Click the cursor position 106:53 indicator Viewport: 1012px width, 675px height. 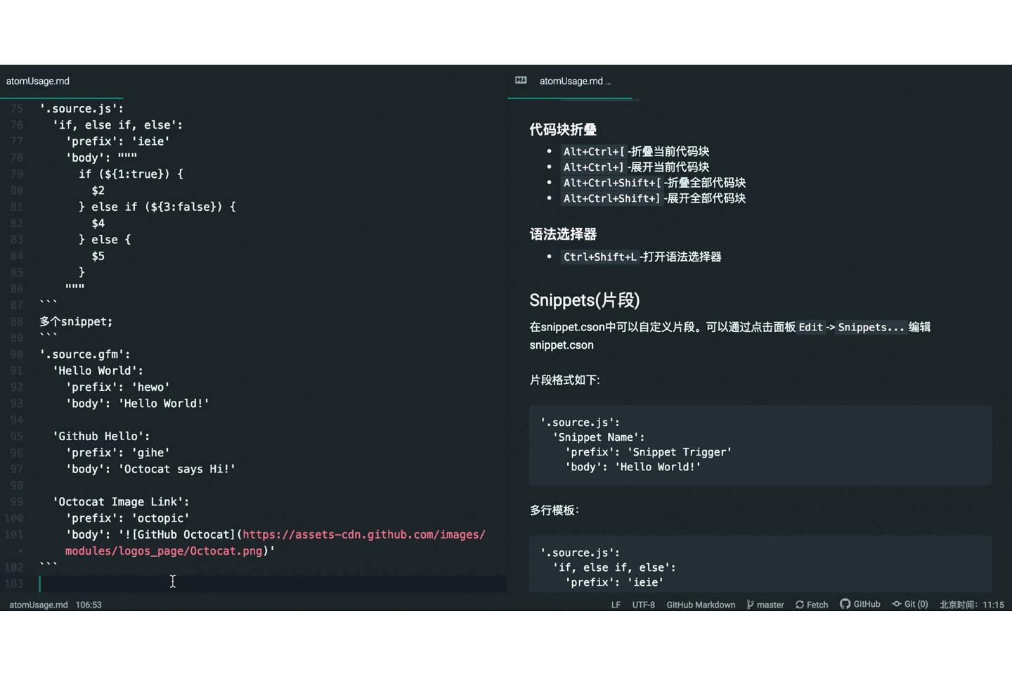pos(89,605)
